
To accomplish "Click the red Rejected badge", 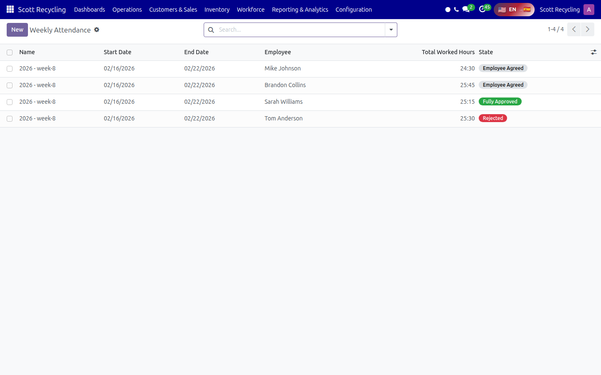I will coord(493,118).
